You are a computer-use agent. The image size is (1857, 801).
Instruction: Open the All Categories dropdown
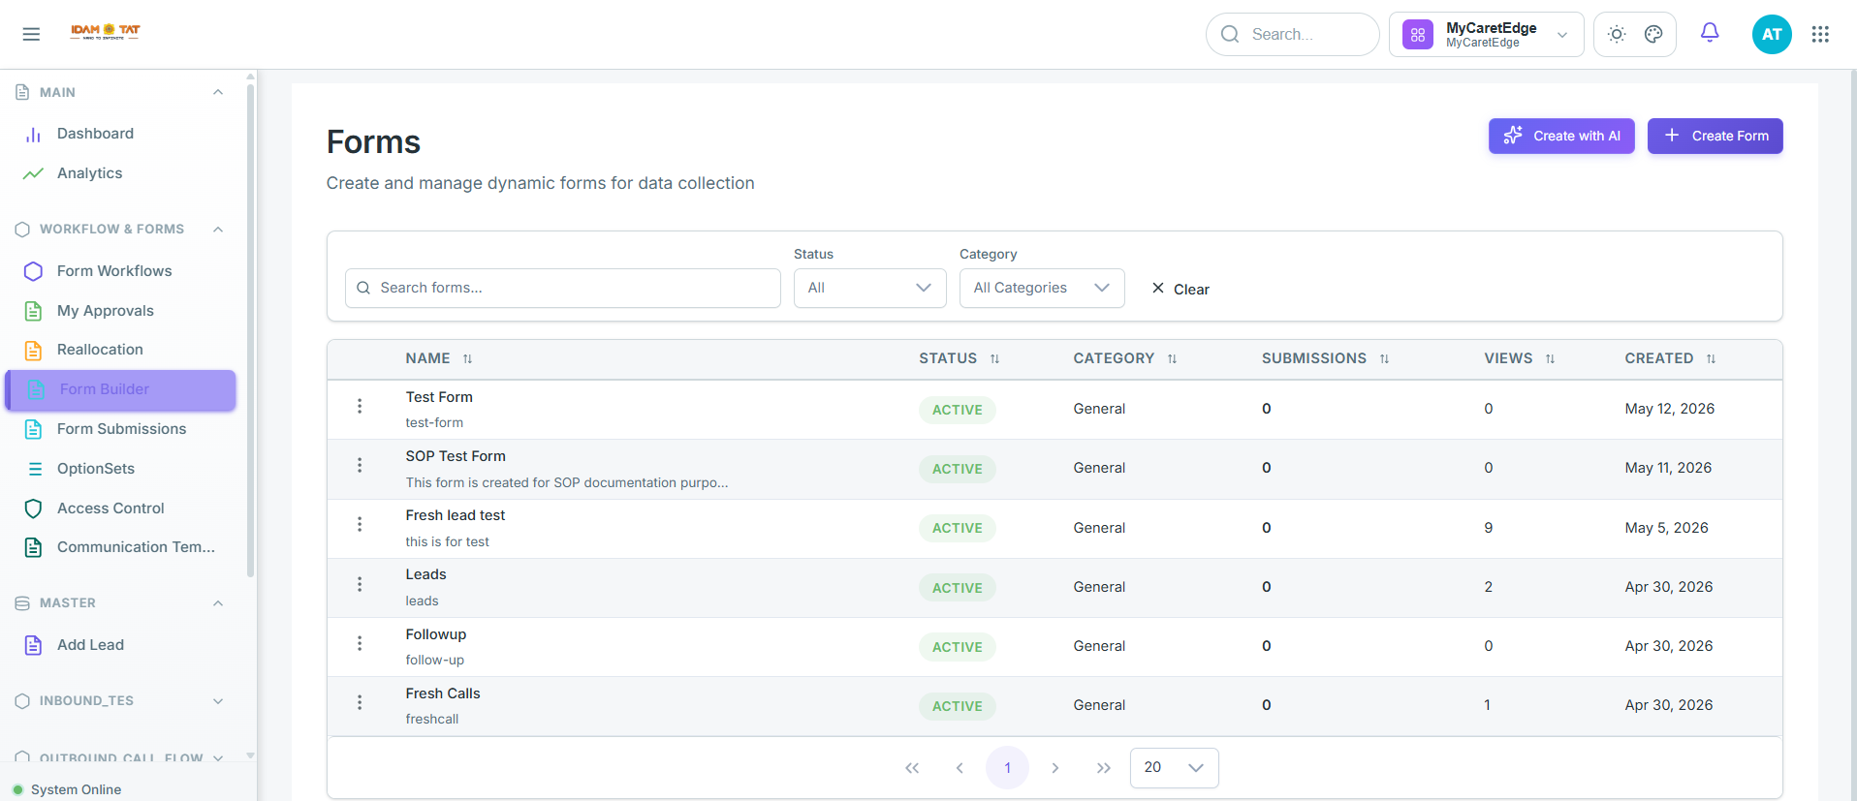click(x=1042, y=288)
